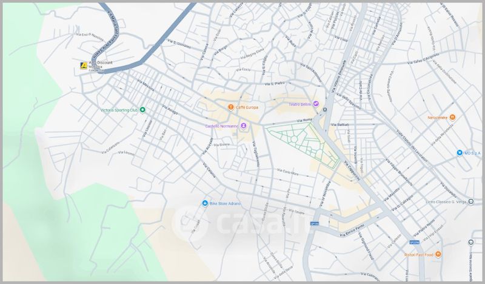This screenshot has height=284, width=485.
Task: Click the Netocenere restaurant marker
Action: pos(452,117)
